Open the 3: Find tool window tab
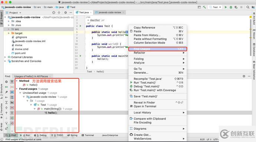The width and height of the screenshot is (256, 142). tap(11, 135)
